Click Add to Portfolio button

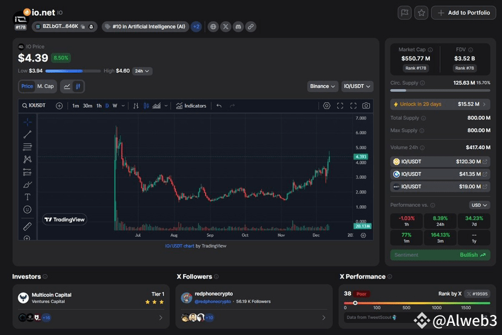(463, 13)
